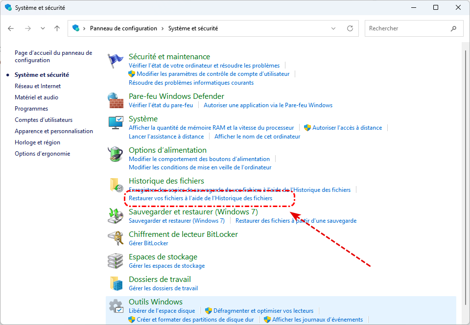Refresh the Control Panel view
The image size is (470, 325).
point(350,28)
